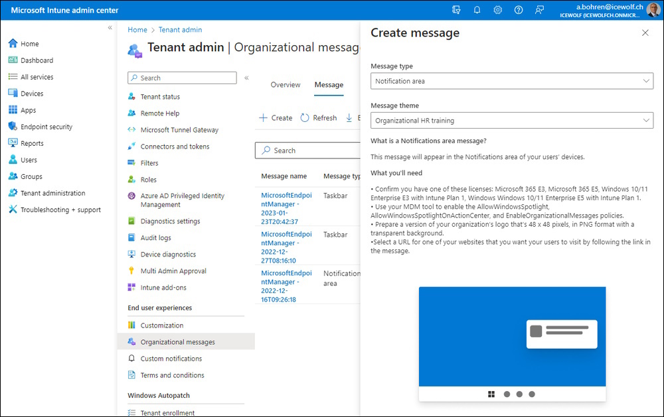Sort by the Message name column header
This screenshot has width=664, height=417.
pos(284,176)
